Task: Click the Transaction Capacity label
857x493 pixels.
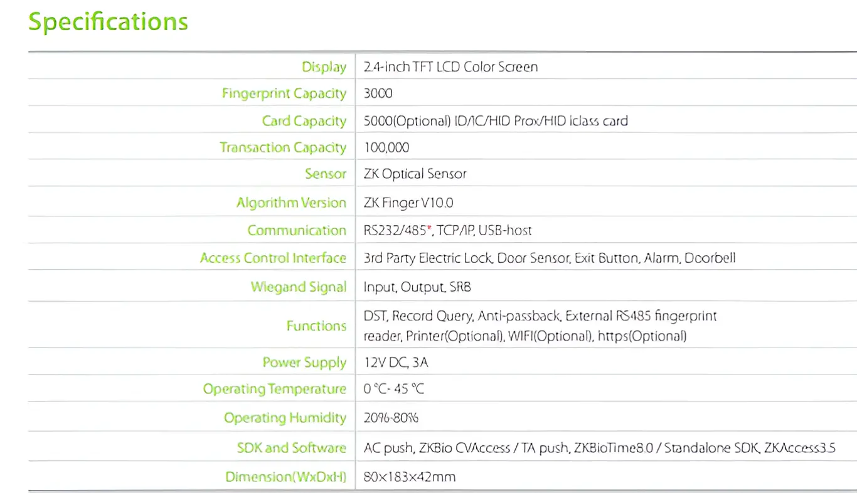Action: 282,147
